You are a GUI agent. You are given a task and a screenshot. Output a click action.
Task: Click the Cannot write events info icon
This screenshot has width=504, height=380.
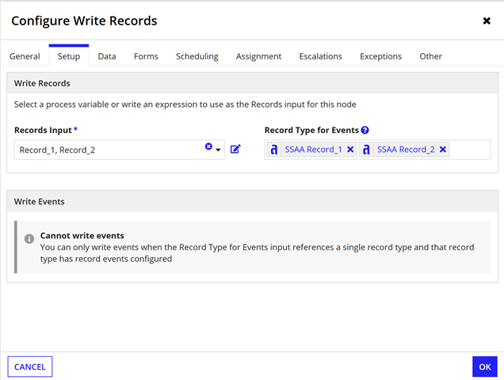pyautogui.click(x=29, y=238)
